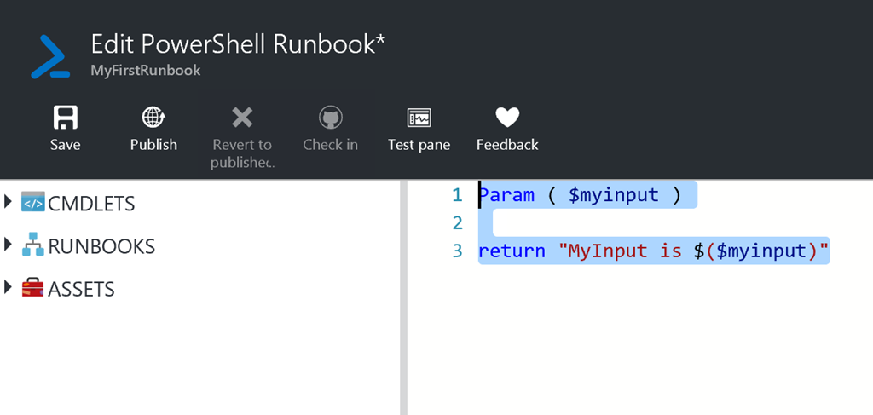Click the Publish button label

tap(153, 145)
